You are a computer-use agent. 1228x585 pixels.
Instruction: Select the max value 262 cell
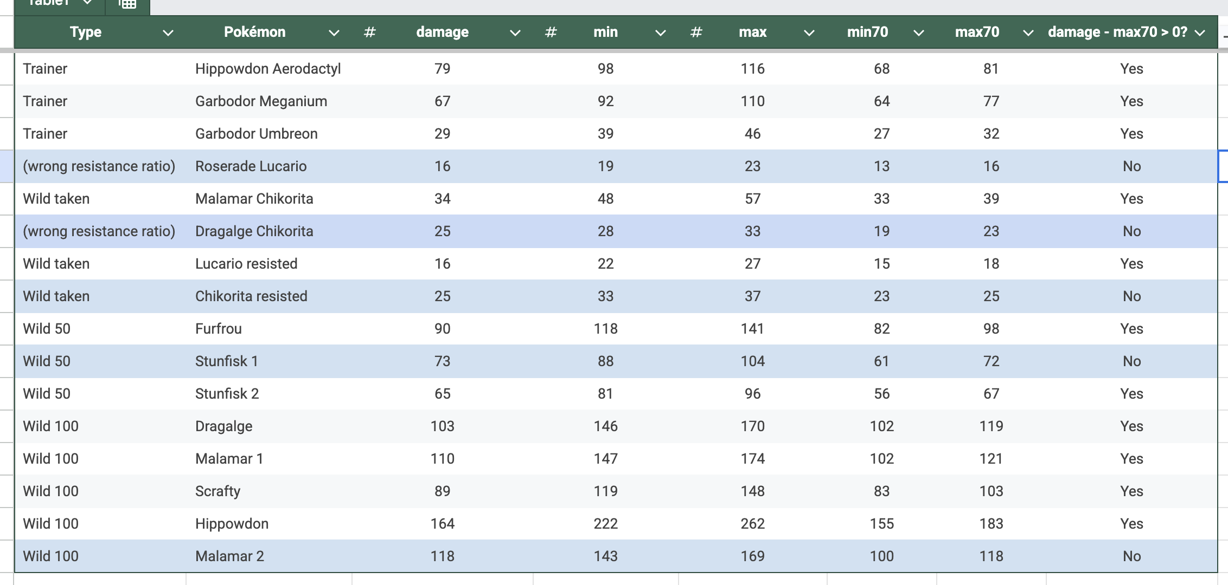[752, 524]
